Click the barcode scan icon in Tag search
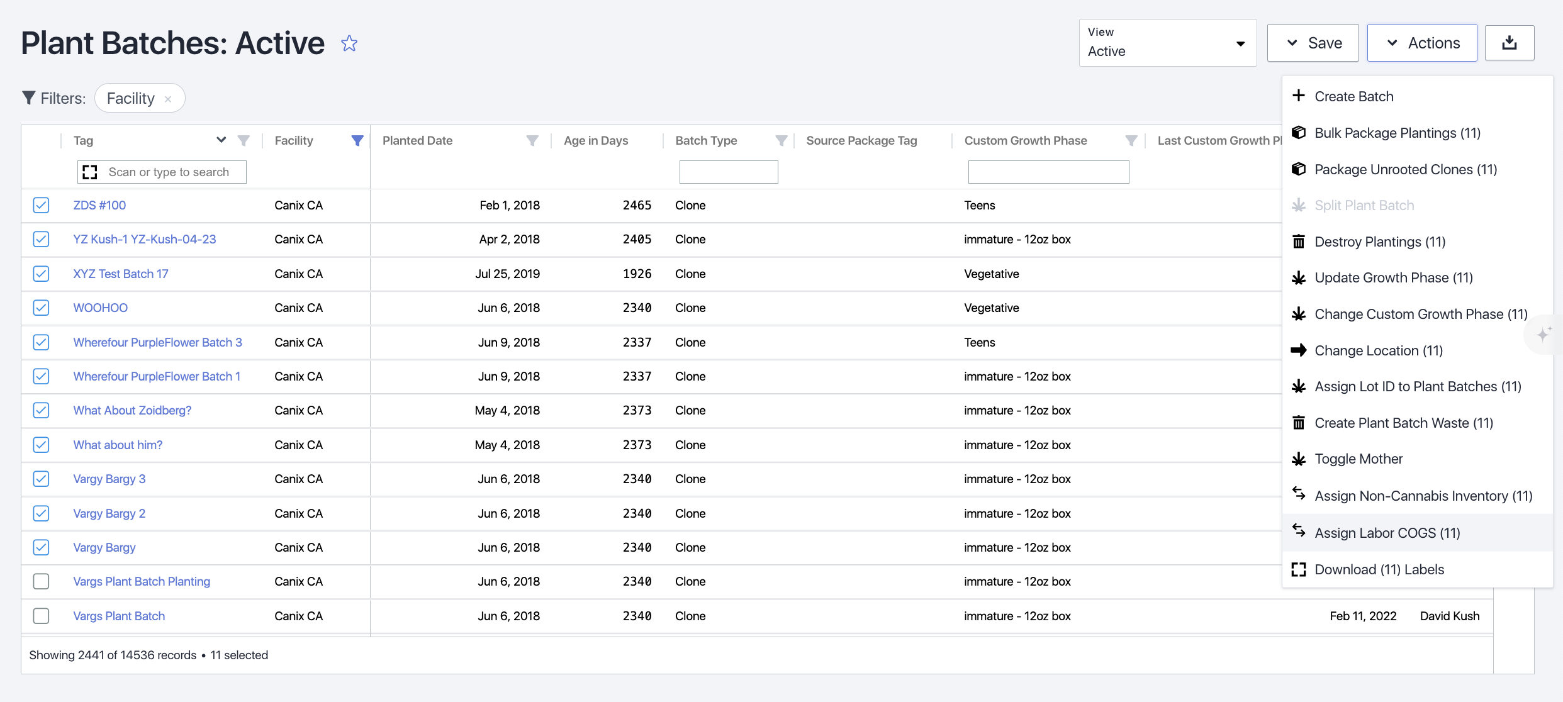This screenshot has height=702, width=1563. (91, 172)
